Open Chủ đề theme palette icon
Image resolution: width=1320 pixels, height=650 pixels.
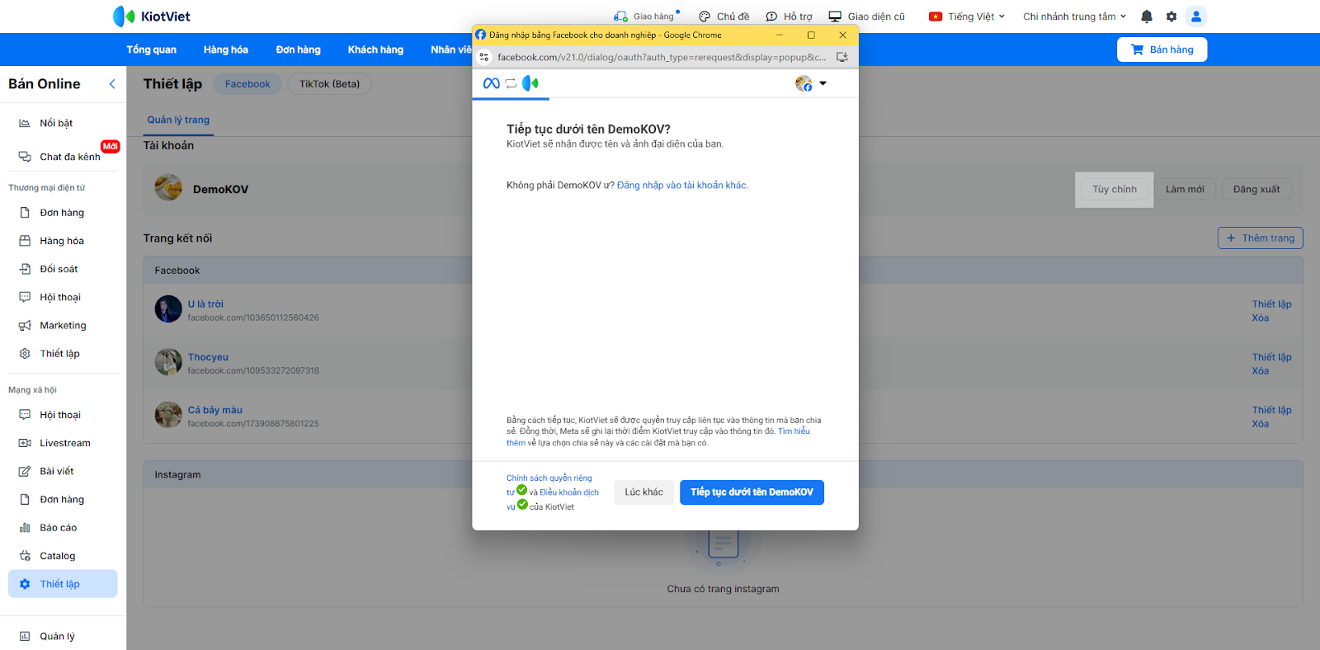(705, 16)
